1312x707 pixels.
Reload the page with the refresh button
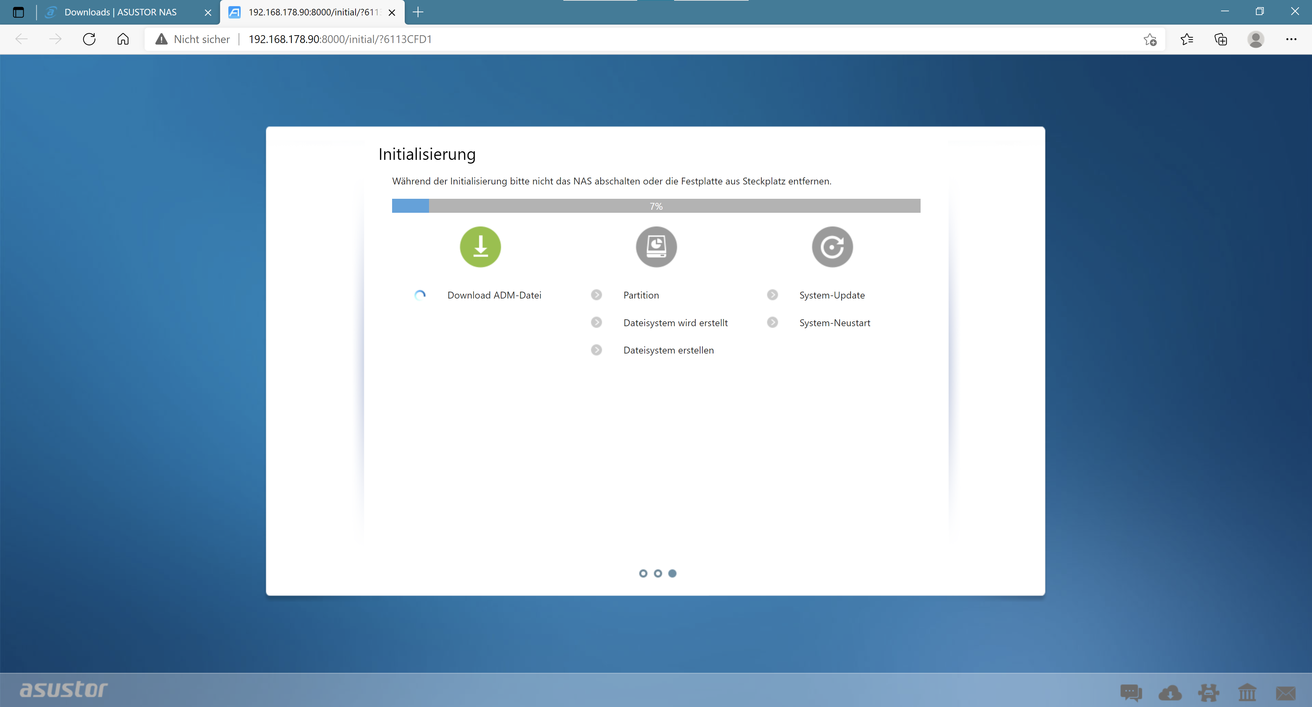tap(89, 39)
